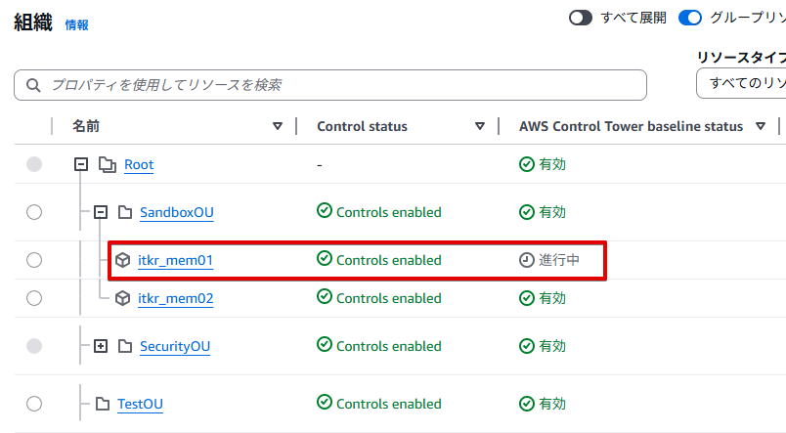Sort by the 名前 column arrow

click(x=278, y=126)
